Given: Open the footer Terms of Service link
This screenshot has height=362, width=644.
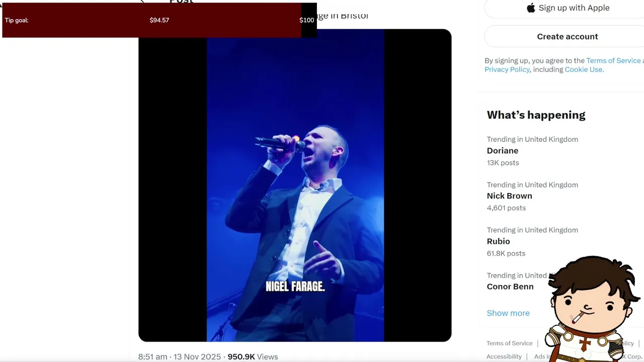Looking at the screenshot, I should (x=509, y=343).
